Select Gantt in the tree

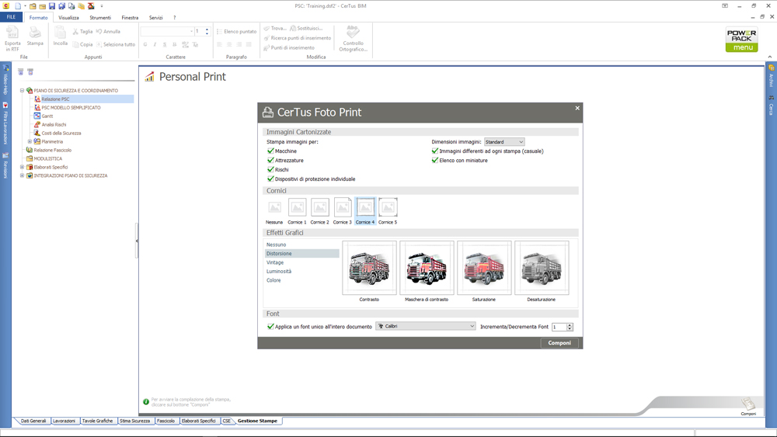[x=47, y=116]
